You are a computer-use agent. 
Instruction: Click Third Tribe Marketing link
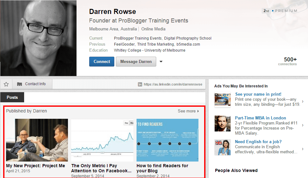tap(155, 44)
